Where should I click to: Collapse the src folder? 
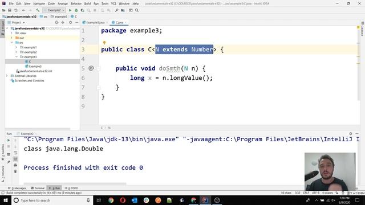[11, 43]
